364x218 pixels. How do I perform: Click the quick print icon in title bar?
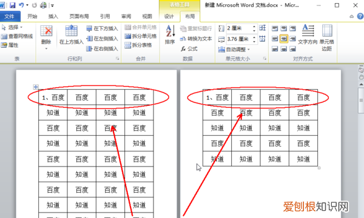click(44, 5)
